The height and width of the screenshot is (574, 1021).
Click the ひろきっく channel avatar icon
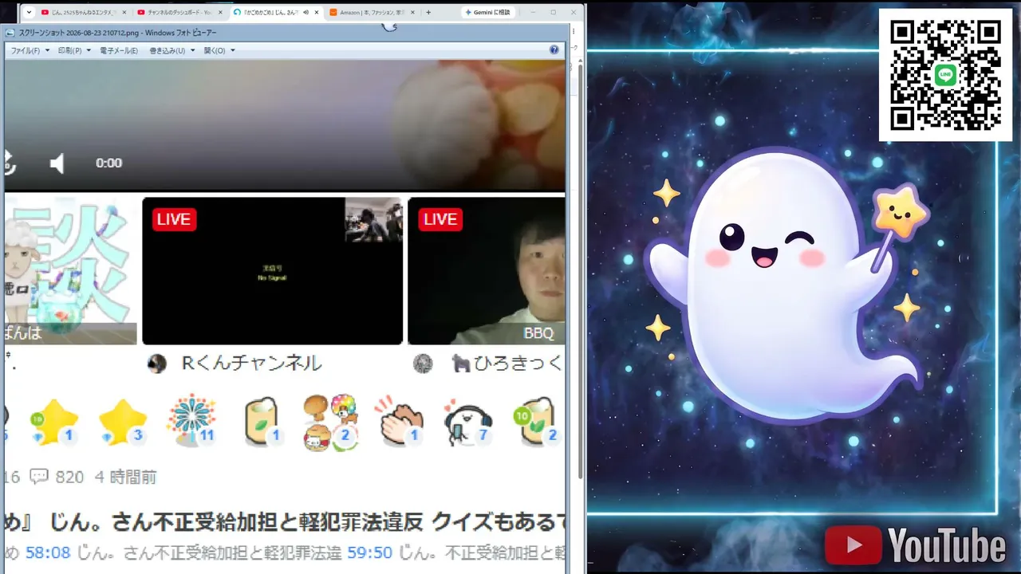[x=423, y=364]
